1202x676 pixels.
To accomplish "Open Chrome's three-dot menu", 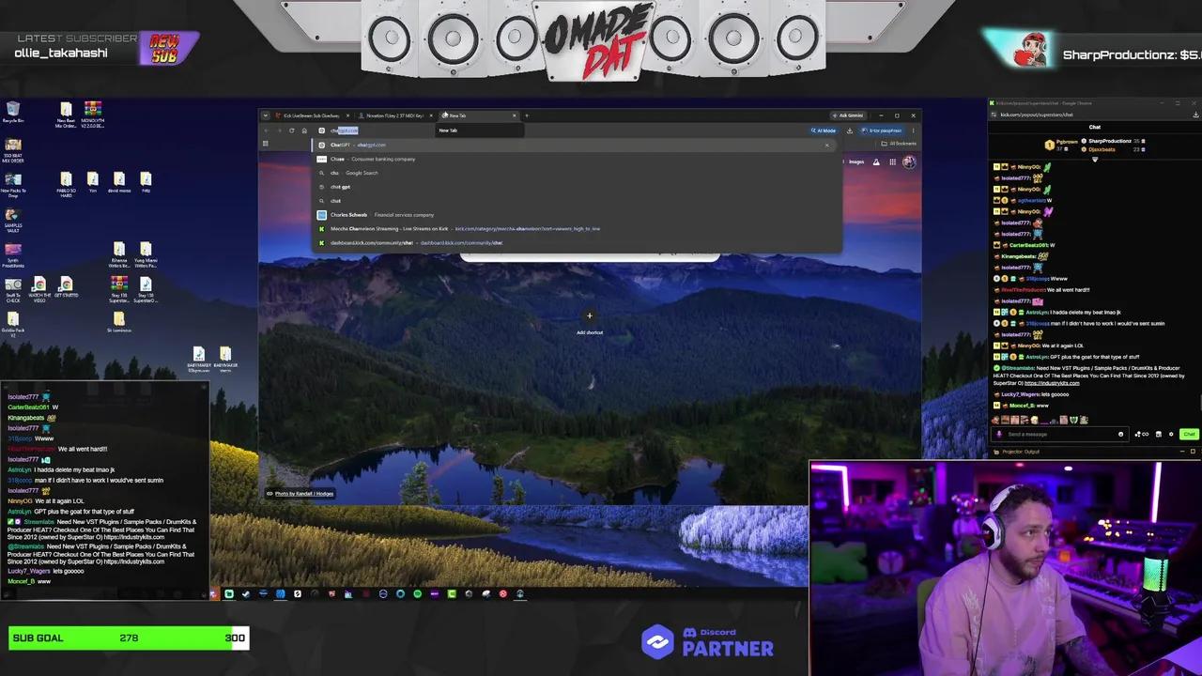I will tap(913, 131).
